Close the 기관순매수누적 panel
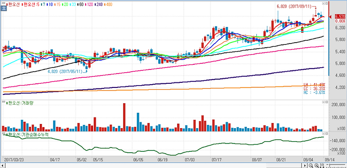347x168 pixels. (327, 134)
